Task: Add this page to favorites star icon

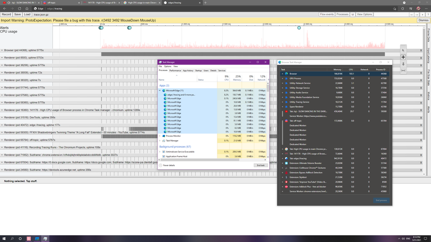Action: (x=394, y=9)
